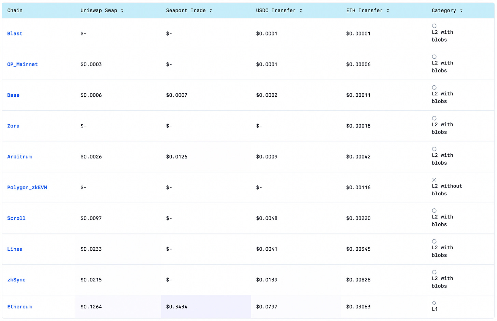Click the L1 category text
This screenshot has width=497, height=321.
[435, 309]
